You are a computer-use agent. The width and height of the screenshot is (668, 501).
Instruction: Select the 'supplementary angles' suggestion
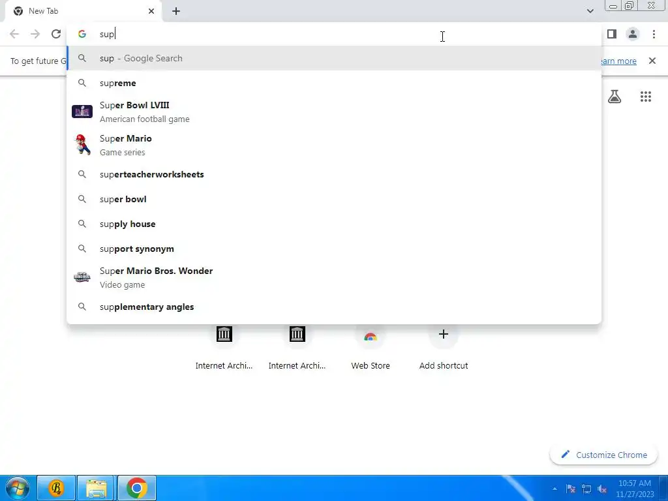tap(334, 307)
